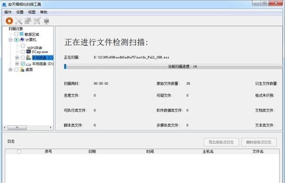Click 删除报告及日志 button
Screen dimensions: 285x183
pyautogui.click(x=259, y=142)
